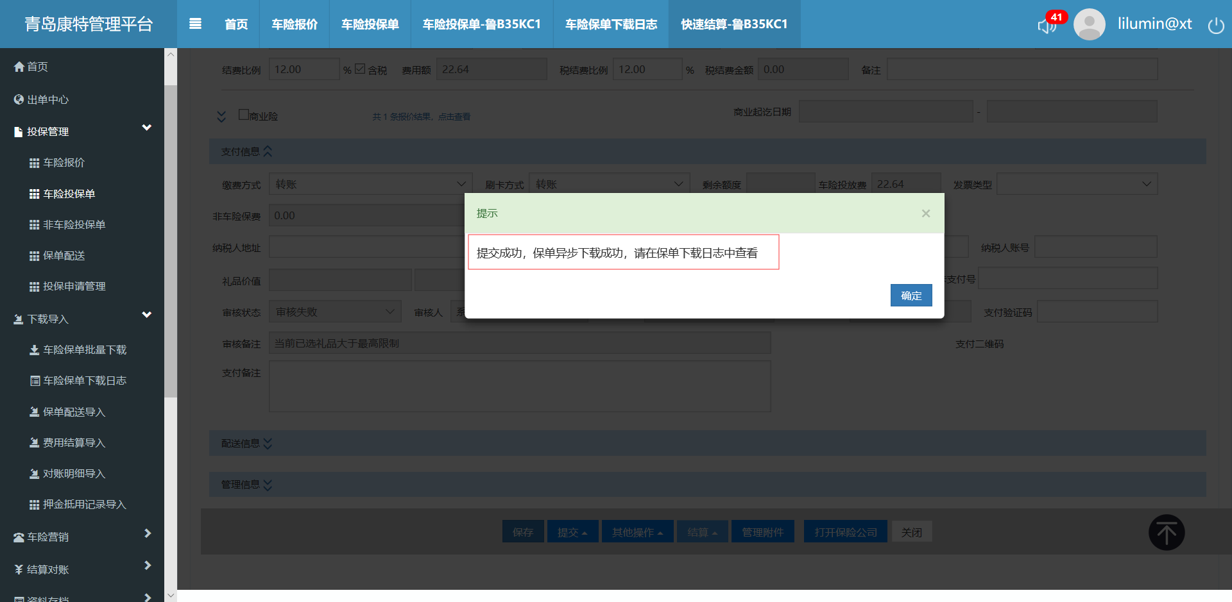Click the 保存 button

(523, 532)
